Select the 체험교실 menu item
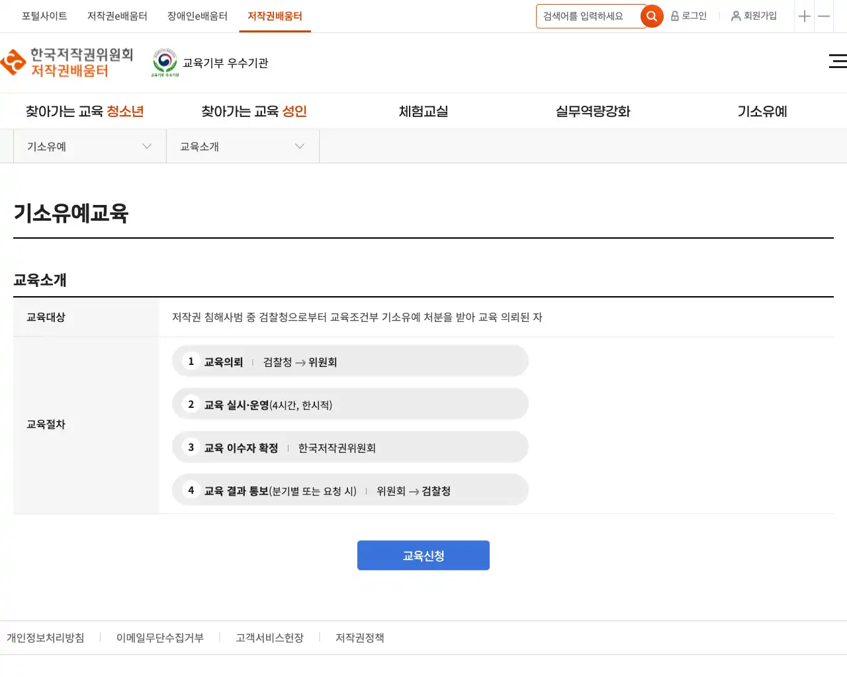This screenshot has height=677, width=847. [423, 112]
